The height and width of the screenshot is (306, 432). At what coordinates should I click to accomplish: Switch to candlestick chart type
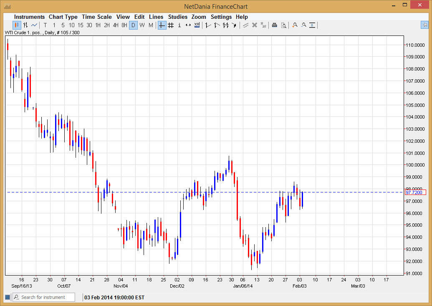17,25
